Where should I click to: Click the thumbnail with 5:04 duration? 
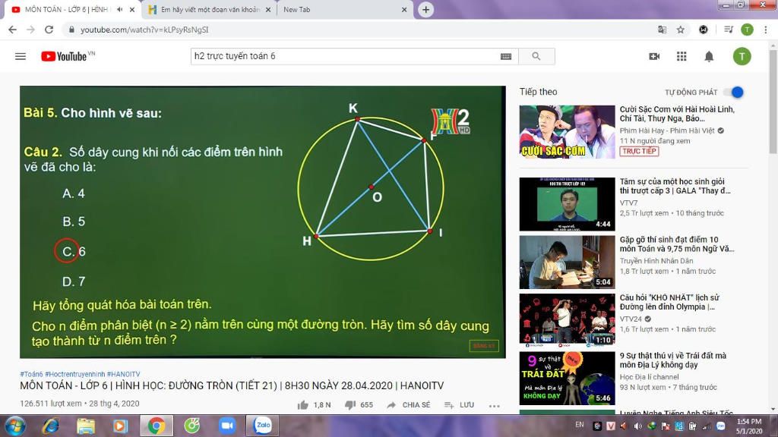pos(567,262)
